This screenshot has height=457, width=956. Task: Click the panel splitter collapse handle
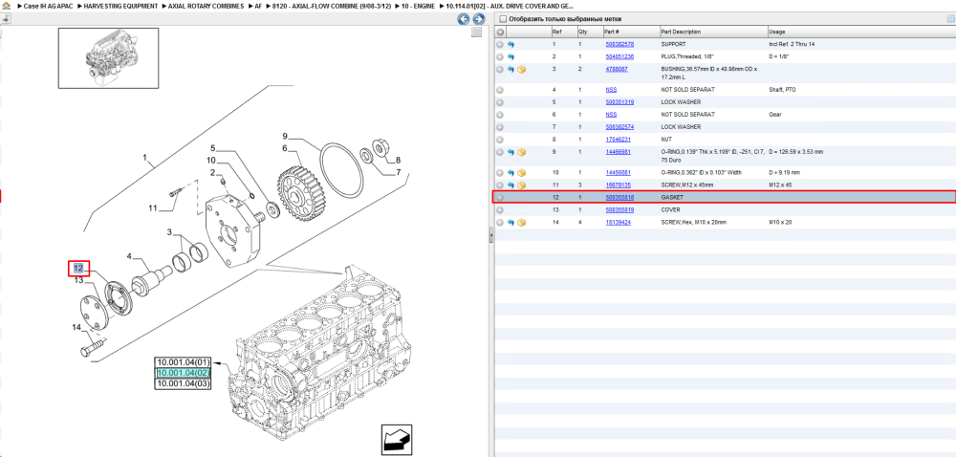[x=490, y=236]
